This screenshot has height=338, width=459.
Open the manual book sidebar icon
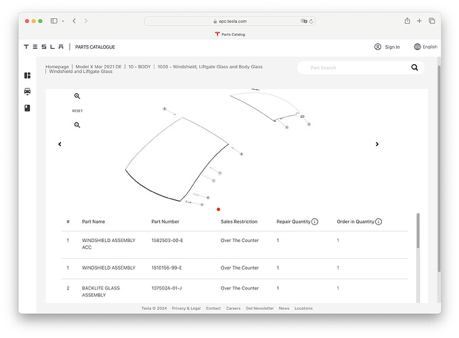(x=27, y=108)
